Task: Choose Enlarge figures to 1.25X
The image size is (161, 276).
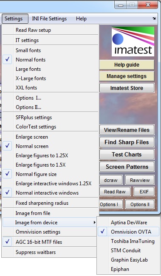Action: pyautogui.click(x=50, y=156)
